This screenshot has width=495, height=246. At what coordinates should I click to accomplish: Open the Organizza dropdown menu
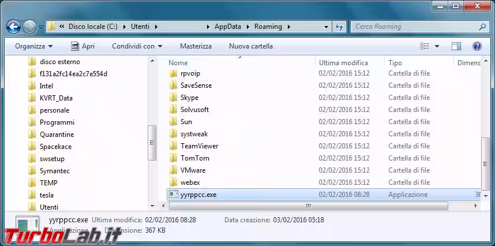[33, 46]
